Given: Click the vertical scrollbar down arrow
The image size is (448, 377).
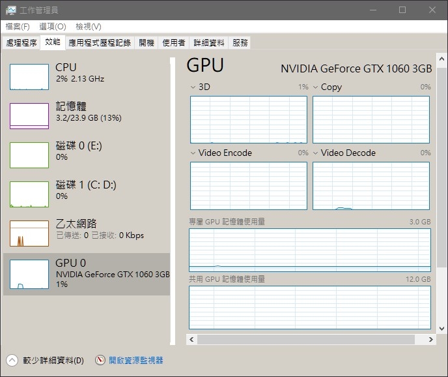Looking at the screenshot, I should [x=441, y=328].
